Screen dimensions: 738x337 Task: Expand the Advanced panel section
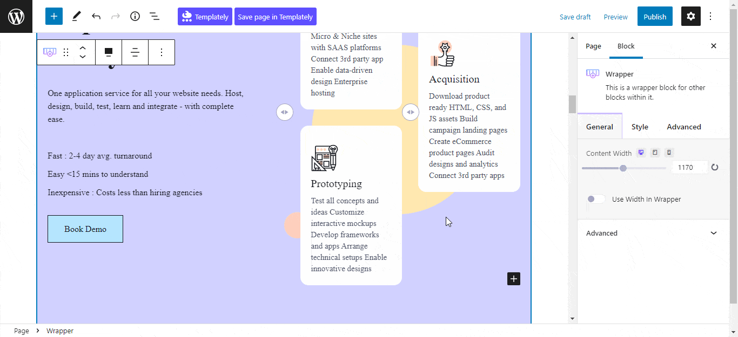point(653,233)
